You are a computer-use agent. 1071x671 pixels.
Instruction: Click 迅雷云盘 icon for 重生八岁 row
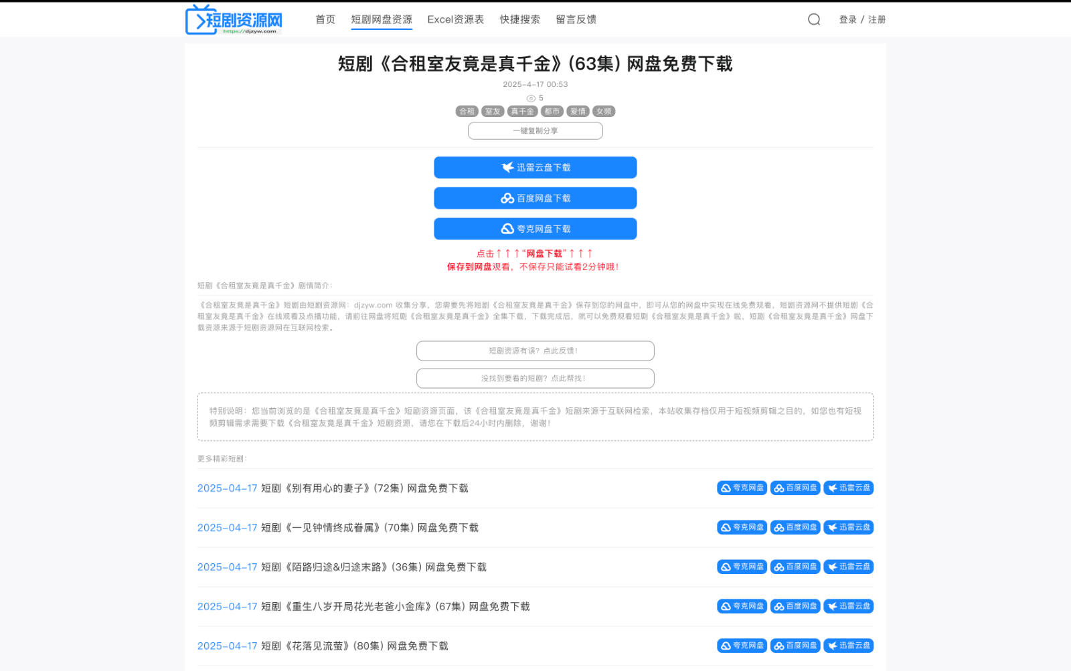coord(848,606)
